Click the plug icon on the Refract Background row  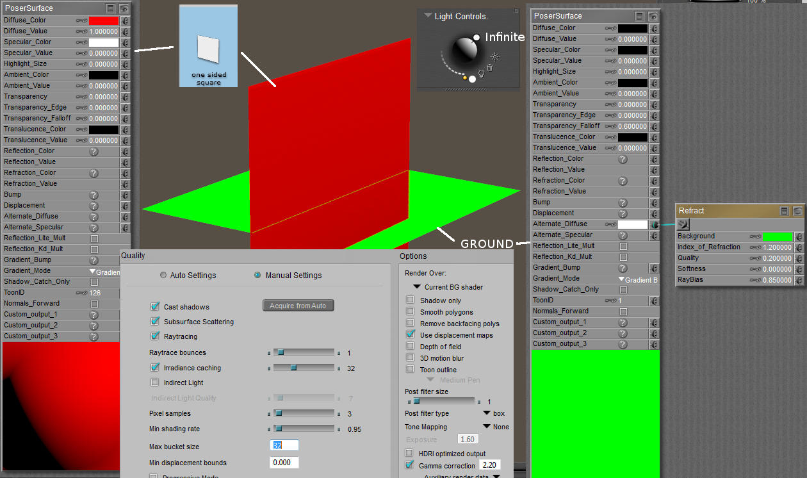[799, 236]
